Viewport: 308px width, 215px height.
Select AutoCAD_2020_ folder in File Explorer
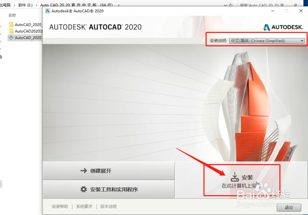click(x=25, y=25)
